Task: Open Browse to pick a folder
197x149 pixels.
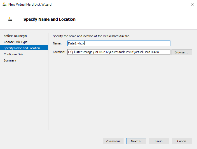Action: pos(182,52)
